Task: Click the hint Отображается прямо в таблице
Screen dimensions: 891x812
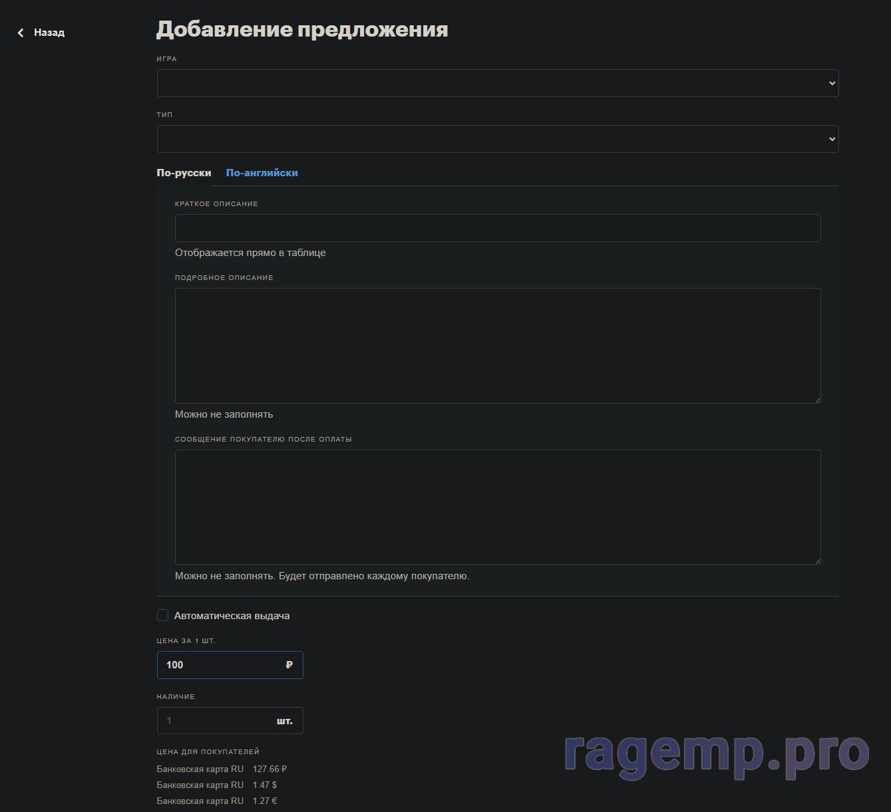Action: 250,253
